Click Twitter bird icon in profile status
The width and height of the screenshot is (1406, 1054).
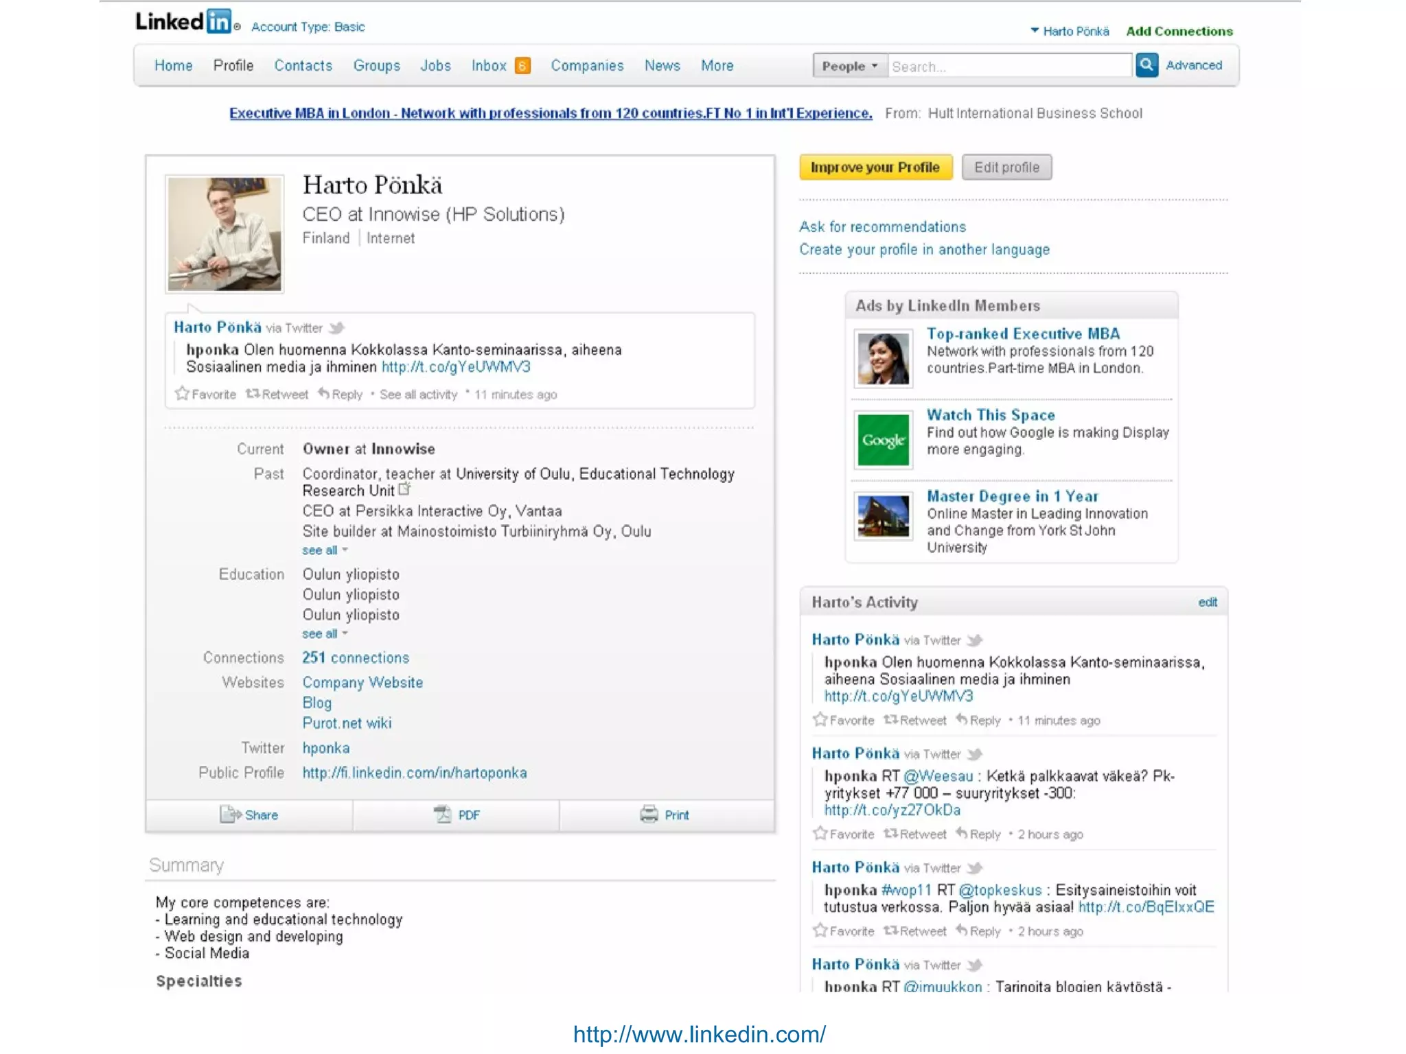[x=336, y=328]
